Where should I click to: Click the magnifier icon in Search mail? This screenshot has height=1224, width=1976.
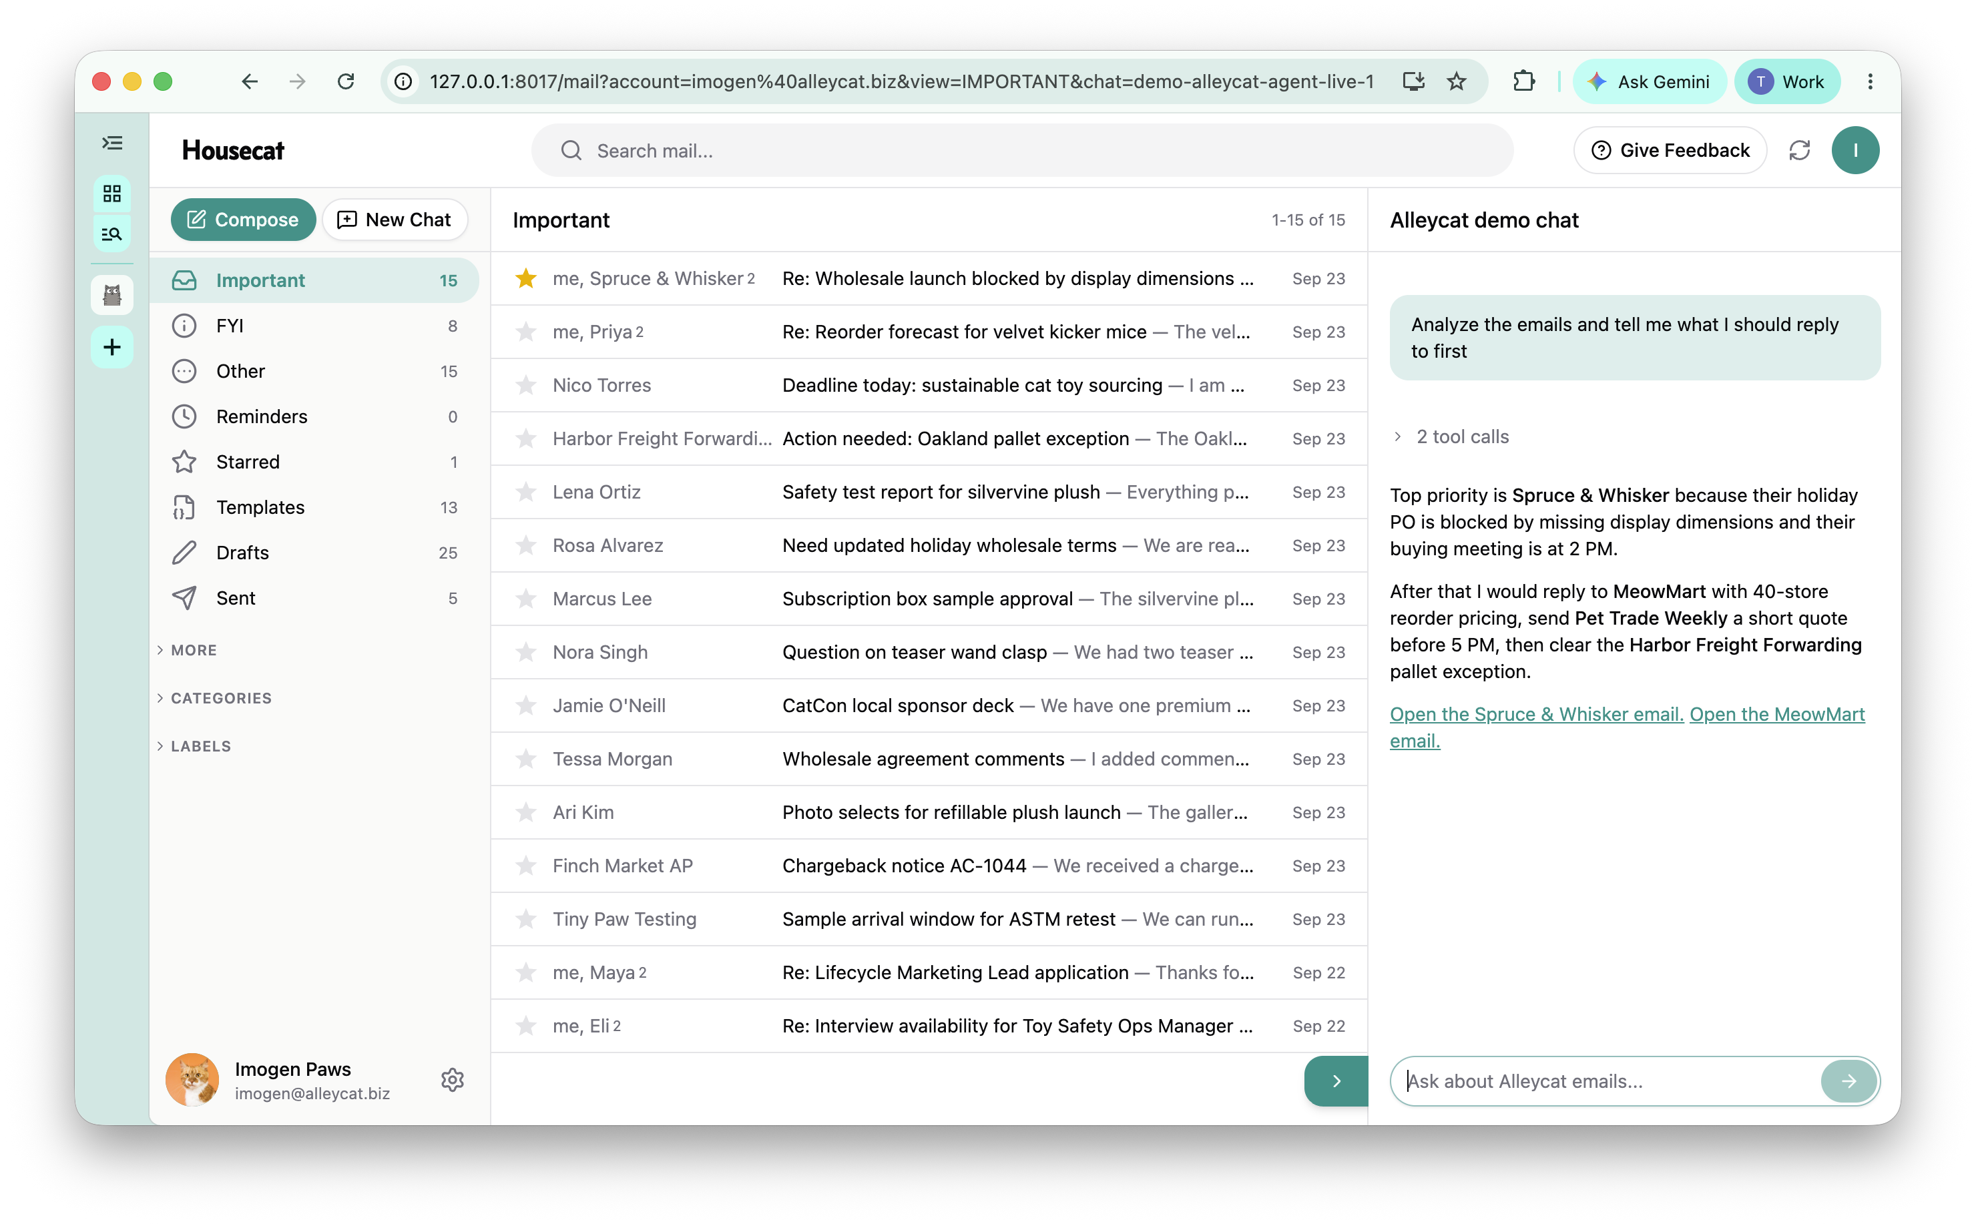571,151
